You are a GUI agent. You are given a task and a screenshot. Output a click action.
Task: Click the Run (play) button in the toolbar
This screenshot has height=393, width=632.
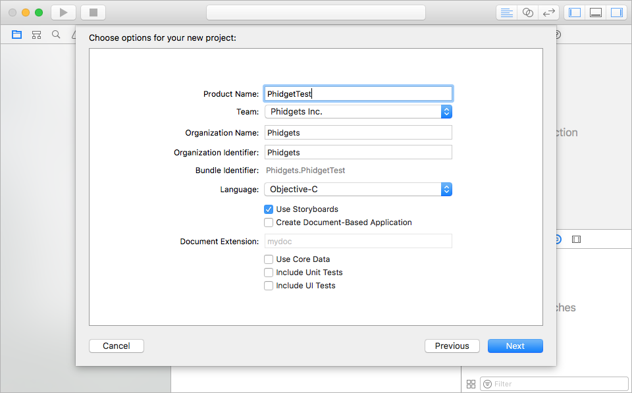[64, 13]
